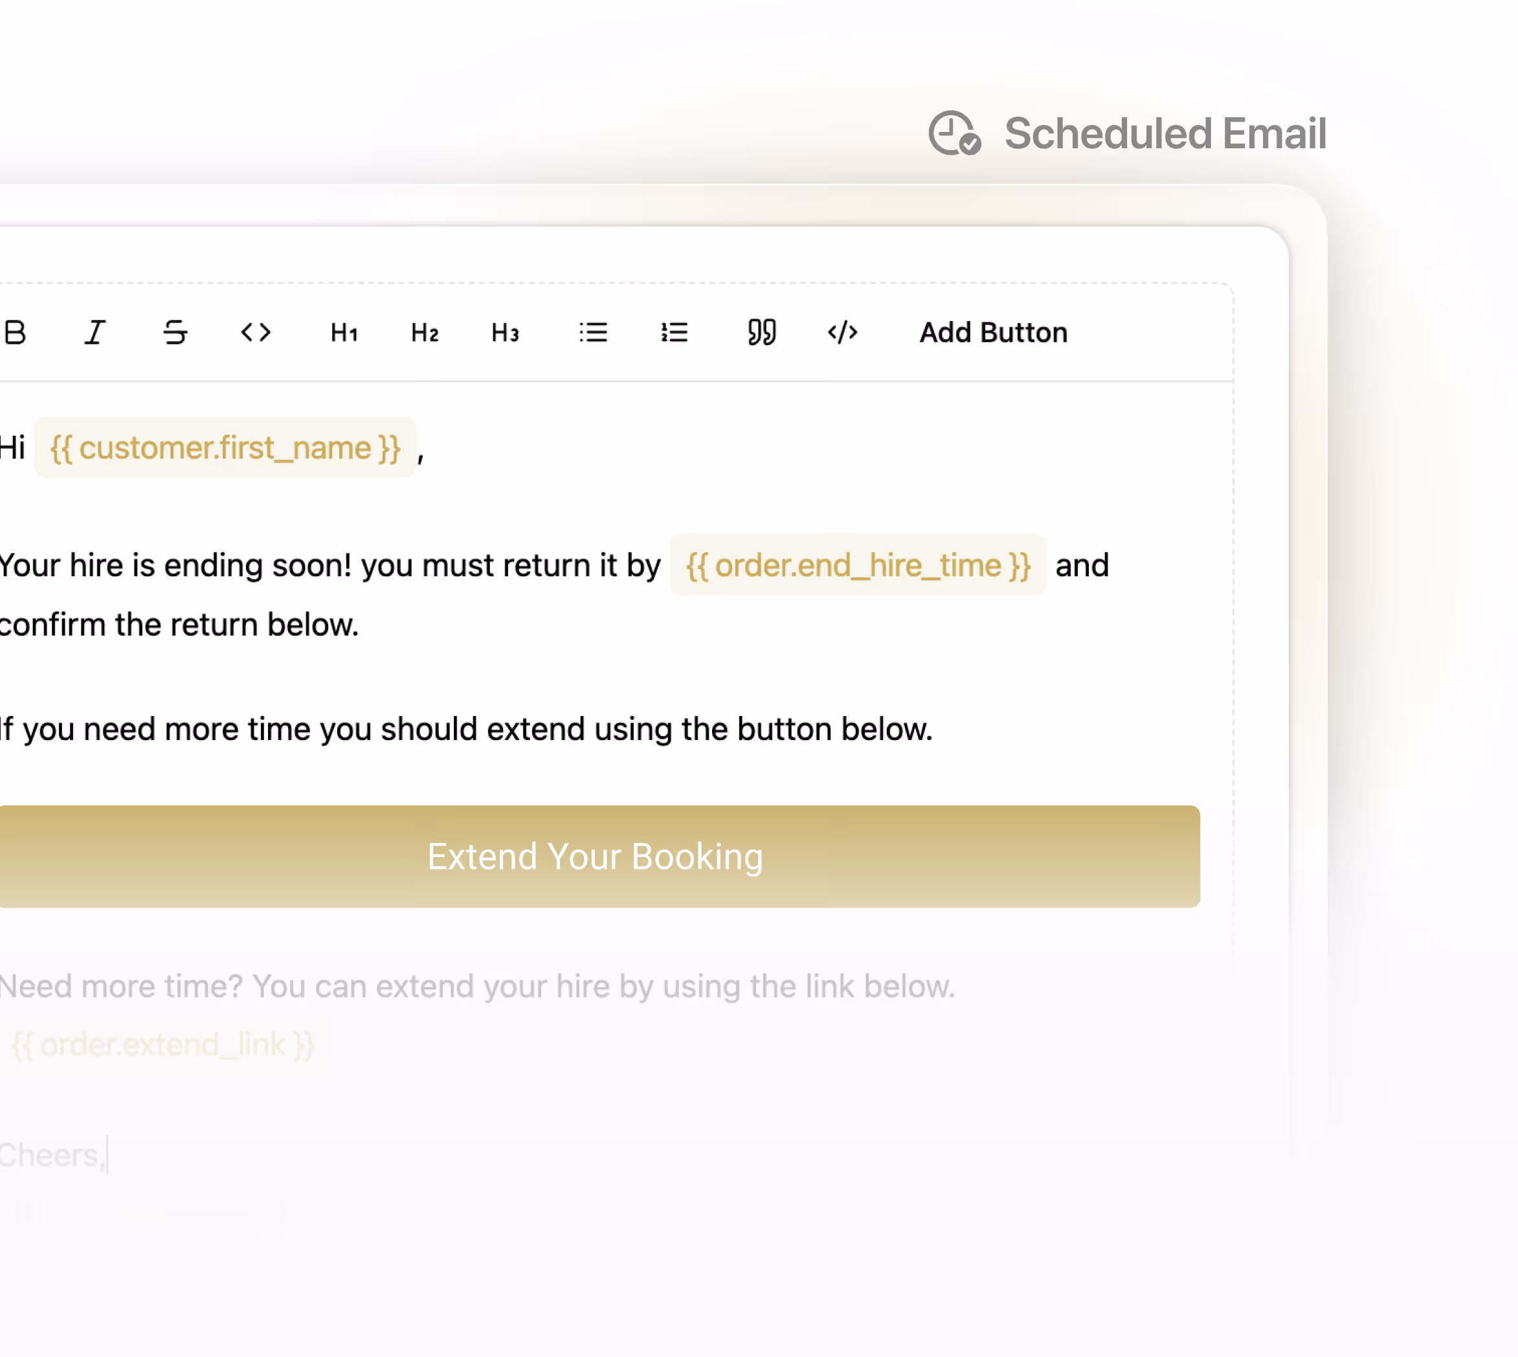Select the customer.first_name variable tag
Screen dimensions: 1518x1357
coord(225,448)
